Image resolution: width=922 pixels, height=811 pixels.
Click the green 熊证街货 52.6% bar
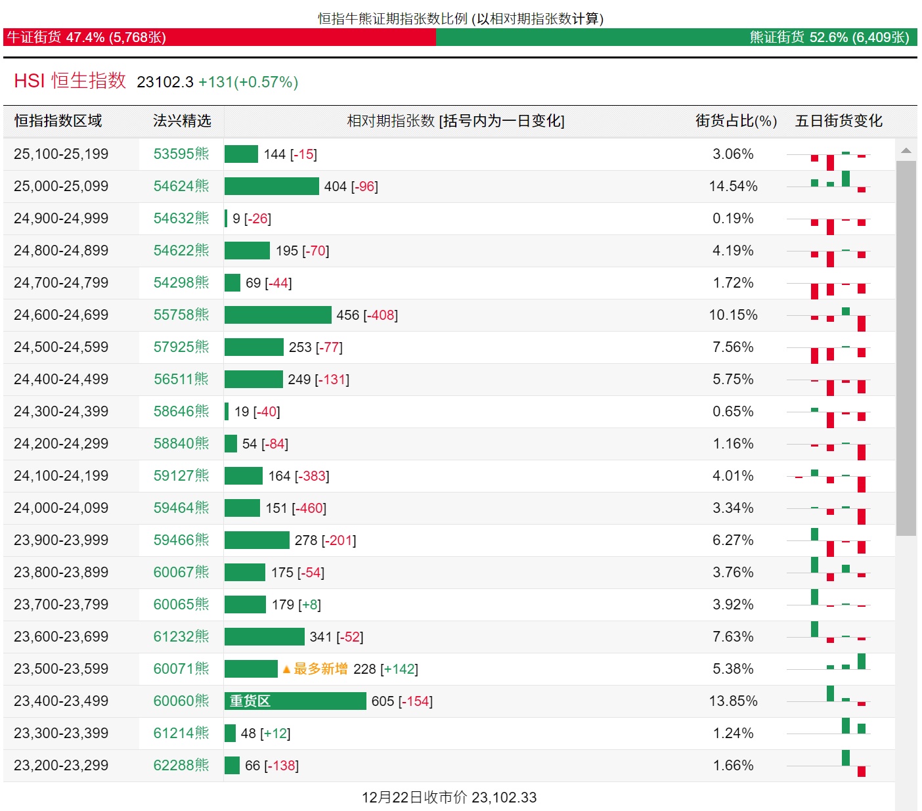click(676, 37)
